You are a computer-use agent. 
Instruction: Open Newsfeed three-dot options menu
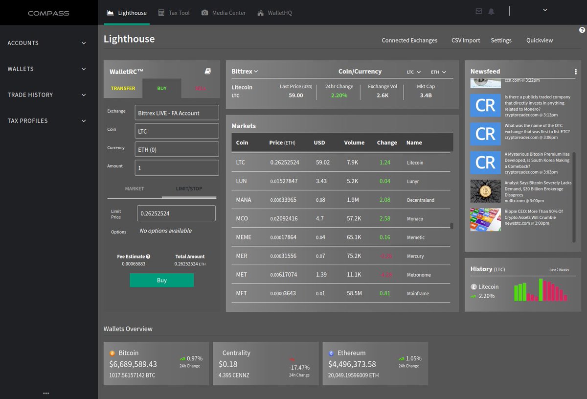point(576,72)
